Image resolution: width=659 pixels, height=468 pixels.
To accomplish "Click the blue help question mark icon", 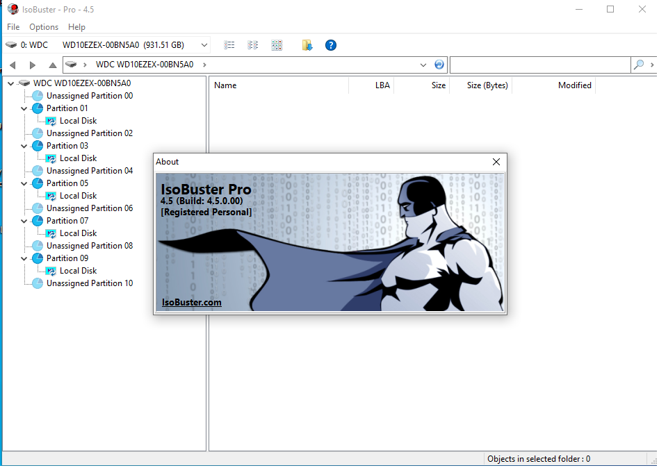I will click(x=331, y=45).
